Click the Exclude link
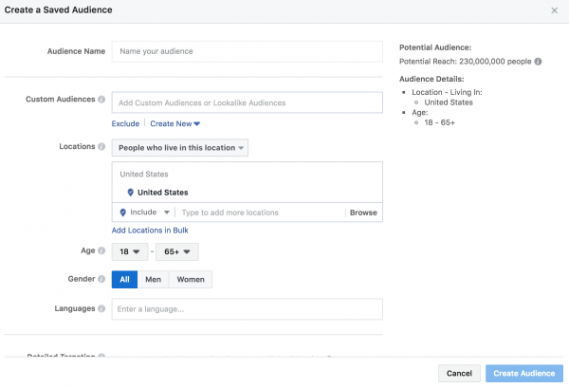Viewport: 569px width, 388px height. pos(125,123)
